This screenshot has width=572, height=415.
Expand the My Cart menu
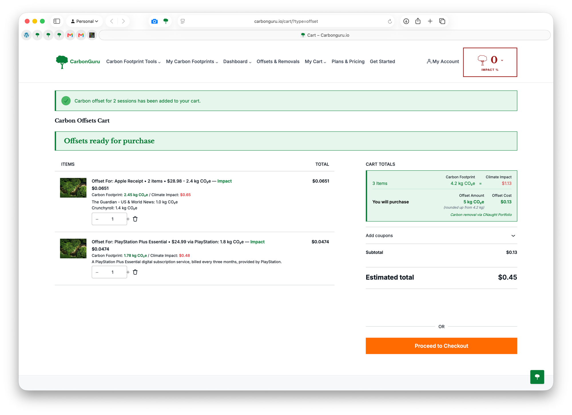click(315, 61)
